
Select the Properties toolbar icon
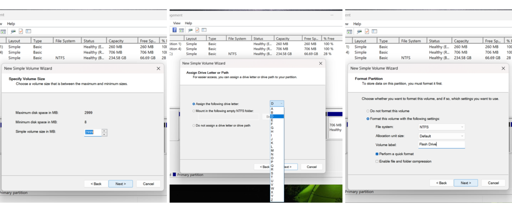point(190,30)
